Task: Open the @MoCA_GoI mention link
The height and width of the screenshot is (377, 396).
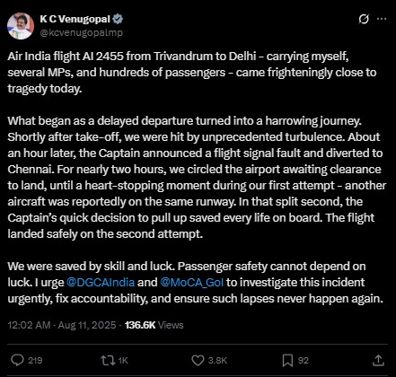Action: (x=192, y=282)
